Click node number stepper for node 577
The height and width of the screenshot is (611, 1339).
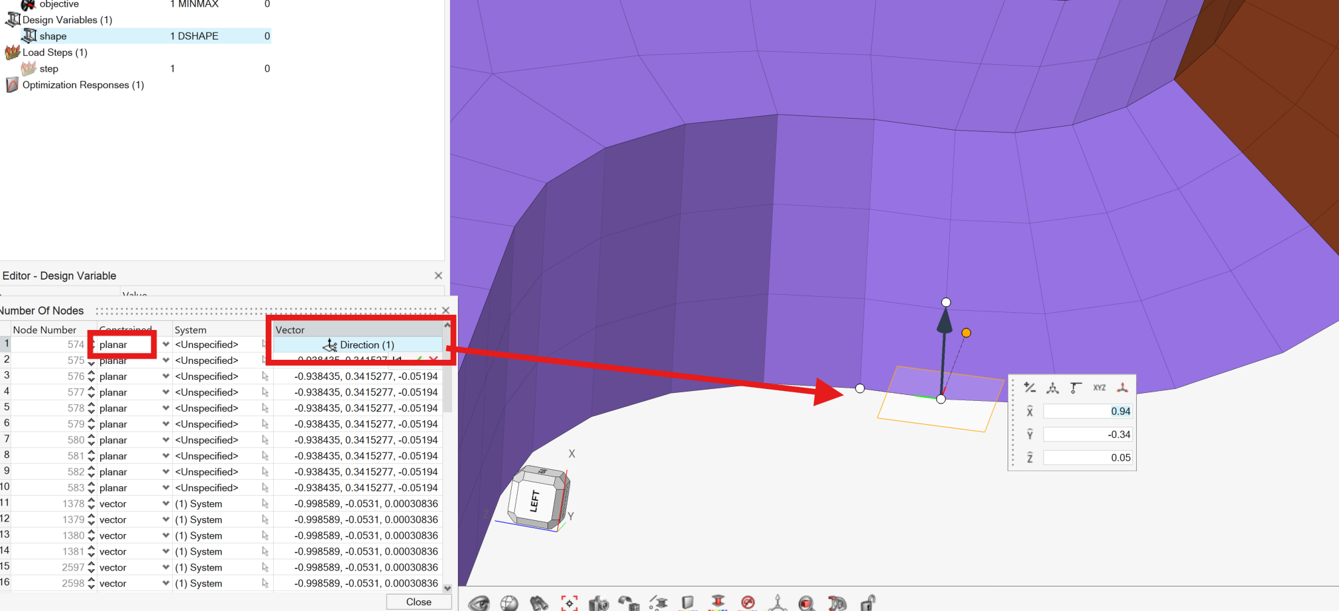coord(91,392)
